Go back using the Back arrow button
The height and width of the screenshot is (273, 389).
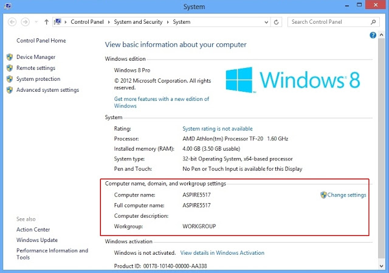(12, 22)
